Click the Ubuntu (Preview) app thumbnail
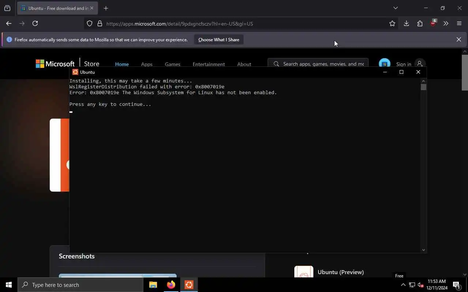This screenshot has width=468, height=292. click(304, 272)
